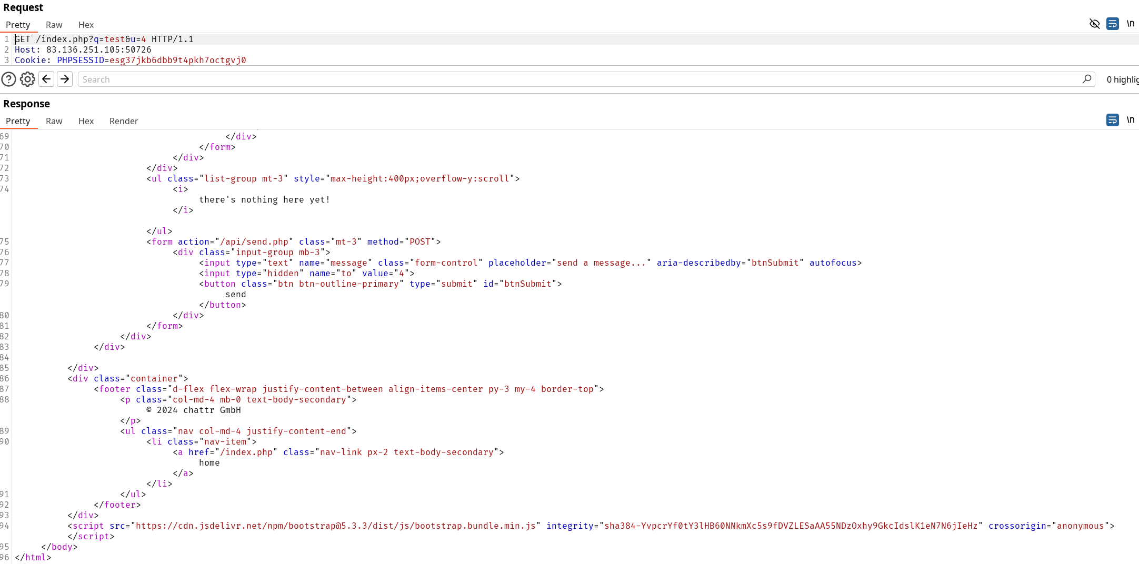
Task: Open search settings gear icon
Action: (x=27, y=79)
